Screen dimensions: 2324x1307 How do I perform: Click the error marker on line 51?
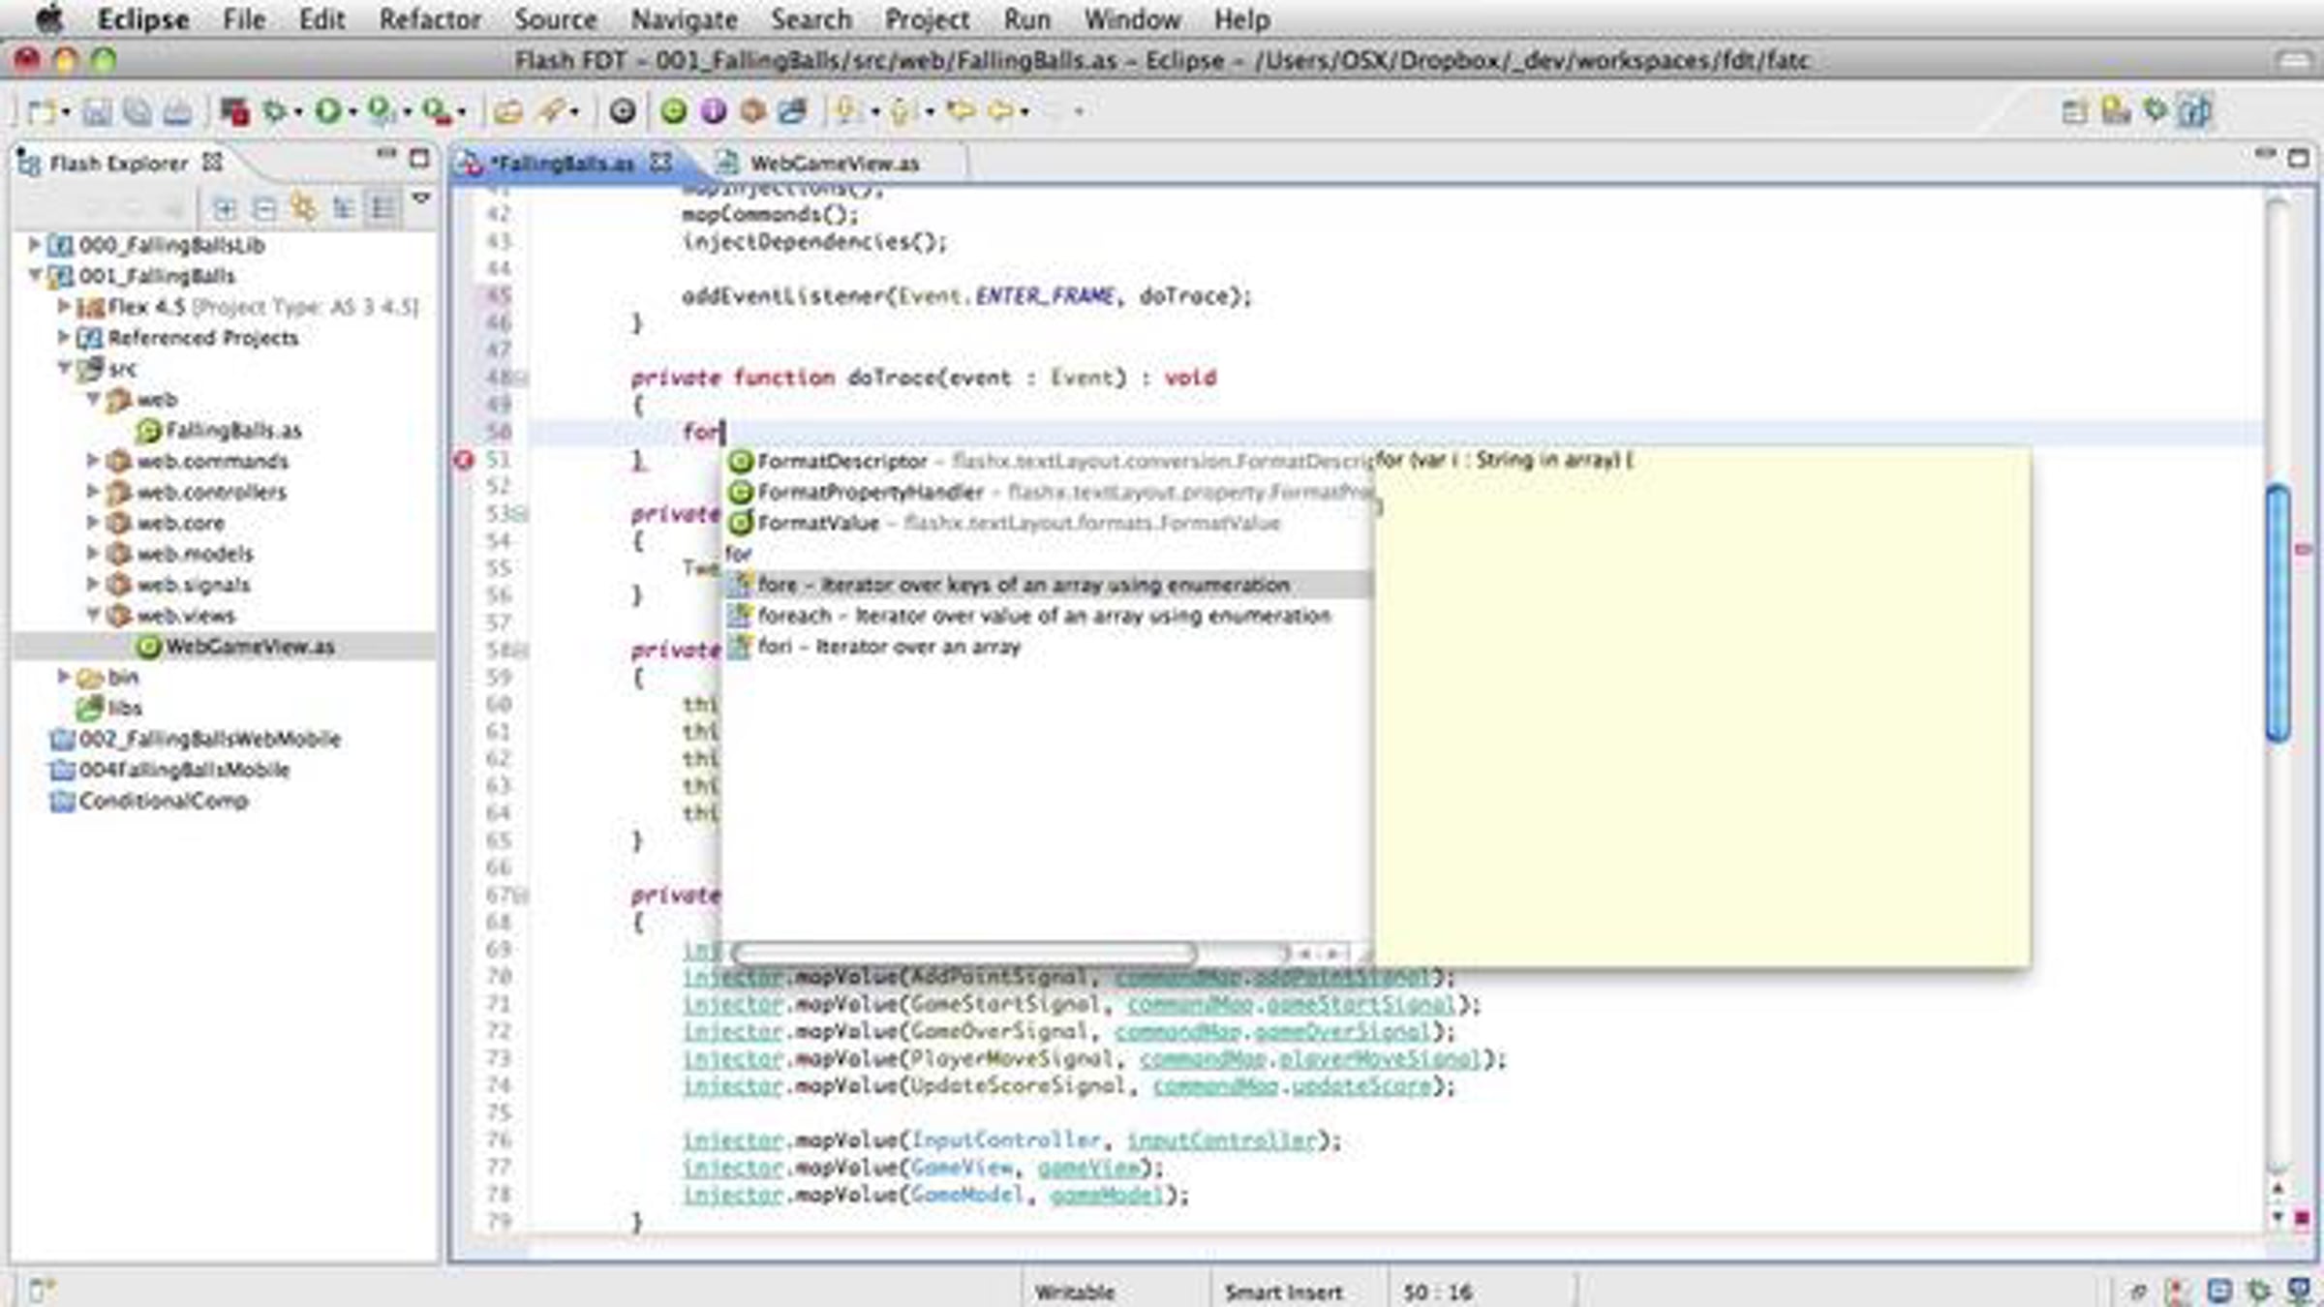464,460
